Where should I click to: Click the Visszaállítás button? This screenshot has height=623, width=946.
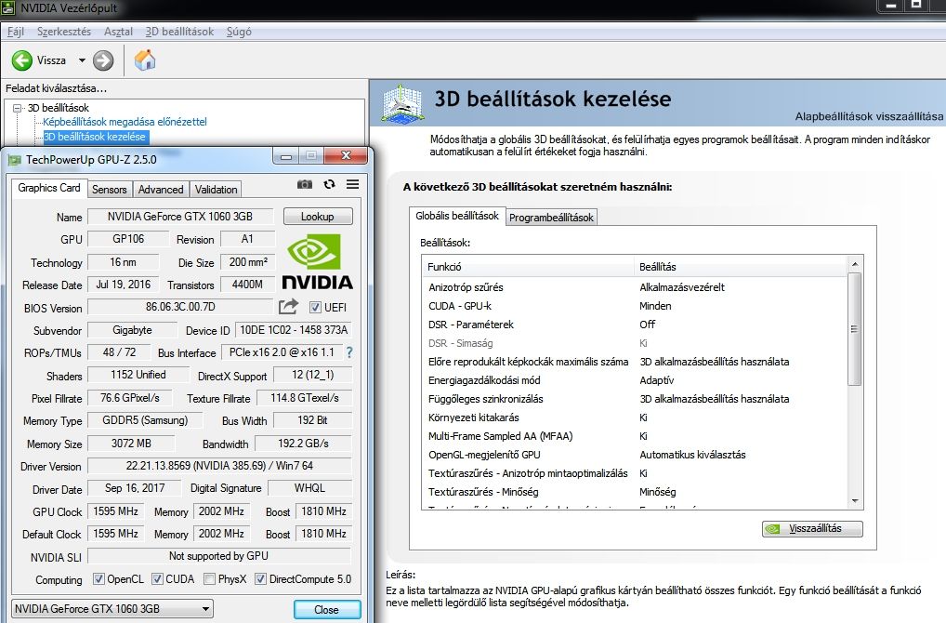coord(812,528)
